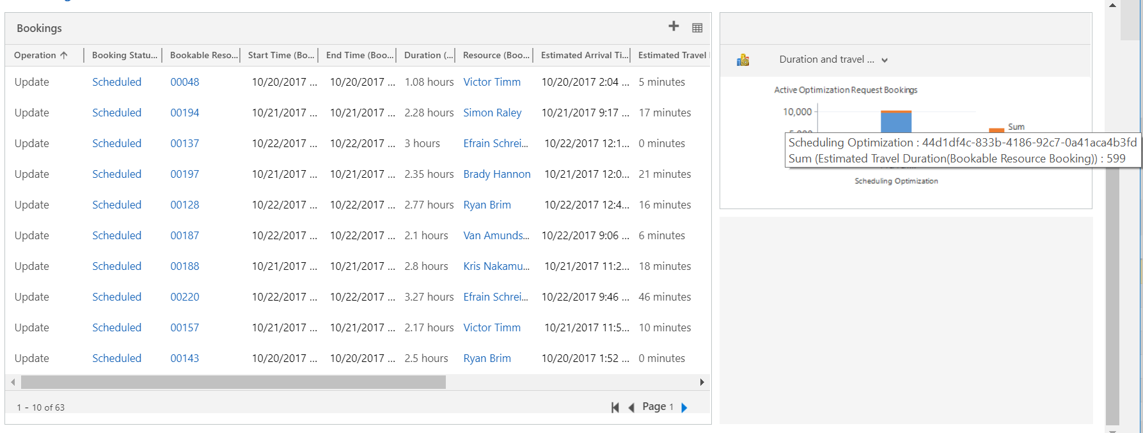Open the Brady Hannon resource link

496,174
